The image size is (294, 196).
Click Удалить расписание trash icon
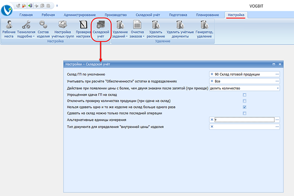(x=156, y=25)
